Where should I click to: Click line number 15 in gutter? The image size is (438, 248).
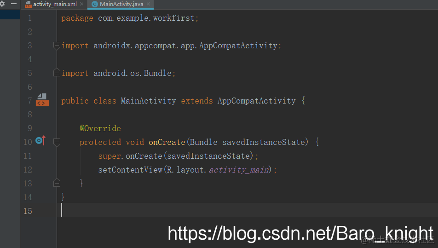click(x=28, y=211)
